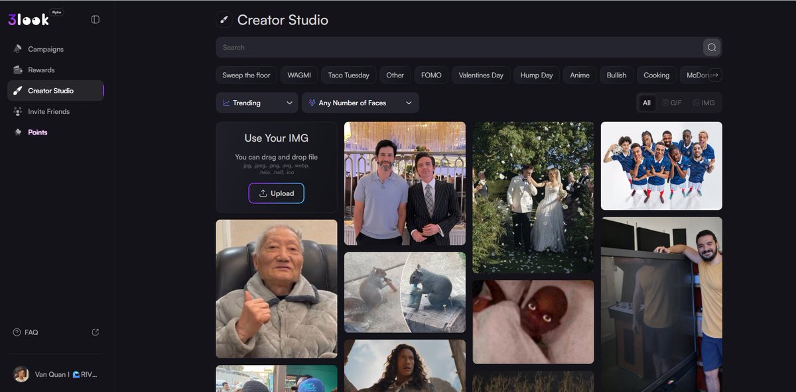The image size is (796, 392).
Task: Click the Van Quan user avatar
Action: [x=21, y=374]
